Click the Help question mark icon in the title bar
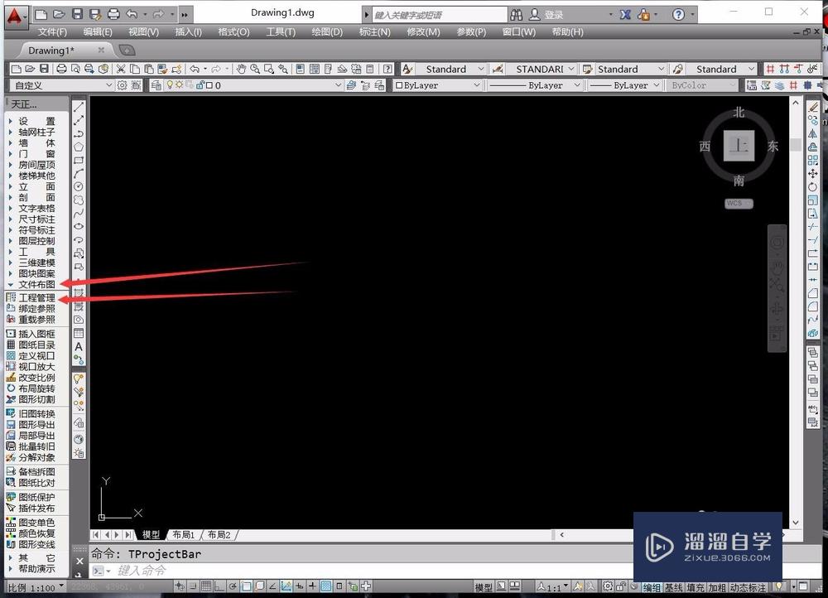The image size is (828, 598). pyautogui.click(x=679, y=14)
